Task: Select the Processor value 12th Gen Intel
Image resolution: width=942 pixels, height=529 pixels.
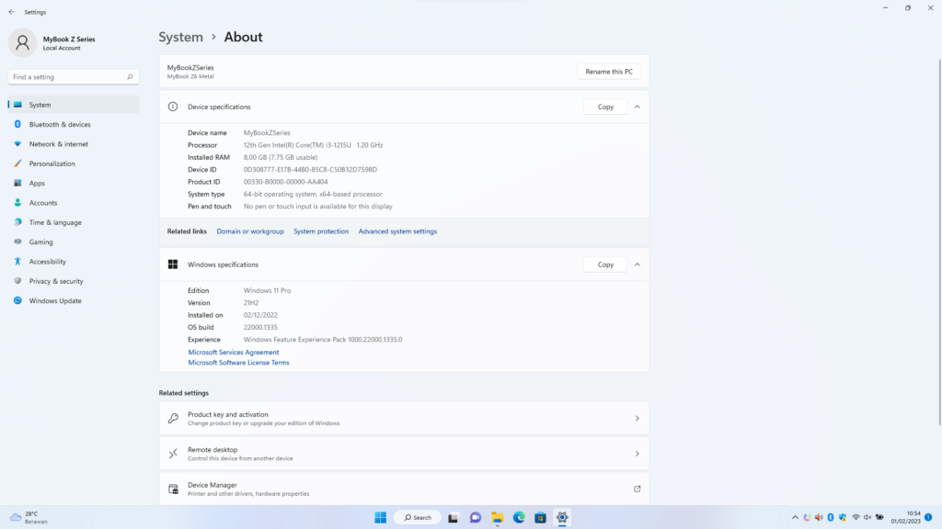Action: tap(313, 145)
